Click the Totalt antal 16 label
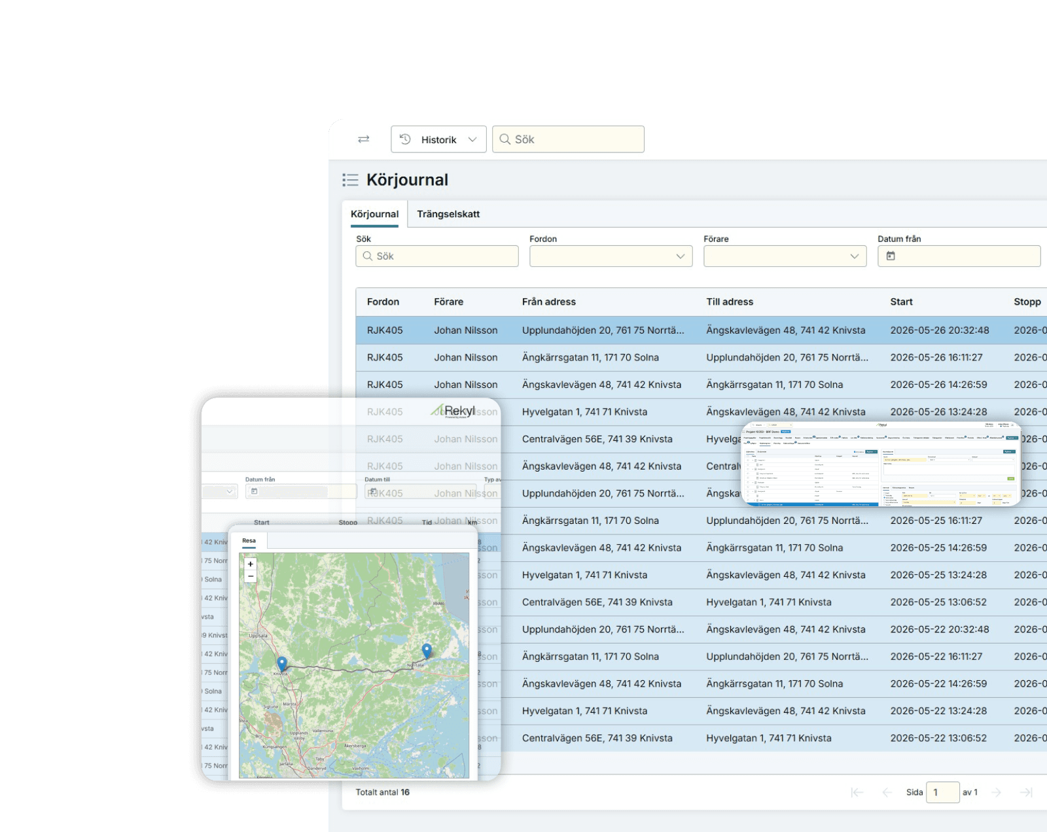Image resolution: width=1047 pixels, height=832 pixels. point(383,792)
